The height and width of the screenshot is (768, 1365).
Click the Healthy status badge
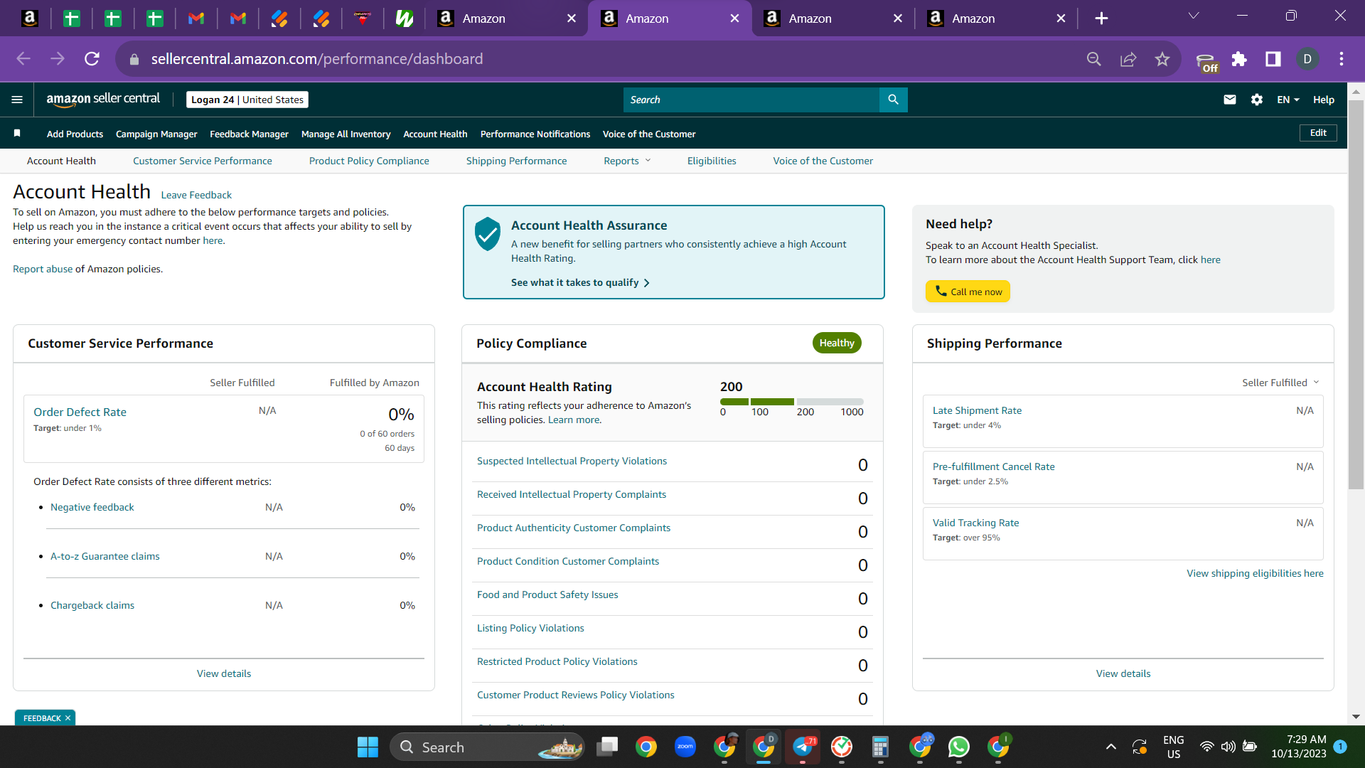[x=837, y=343]
